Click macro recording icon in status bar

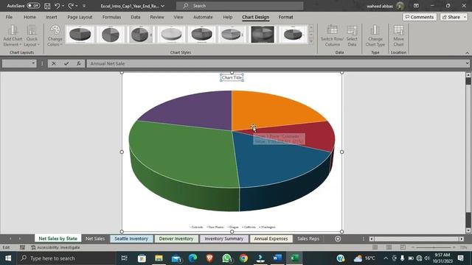tap(22, 247)
